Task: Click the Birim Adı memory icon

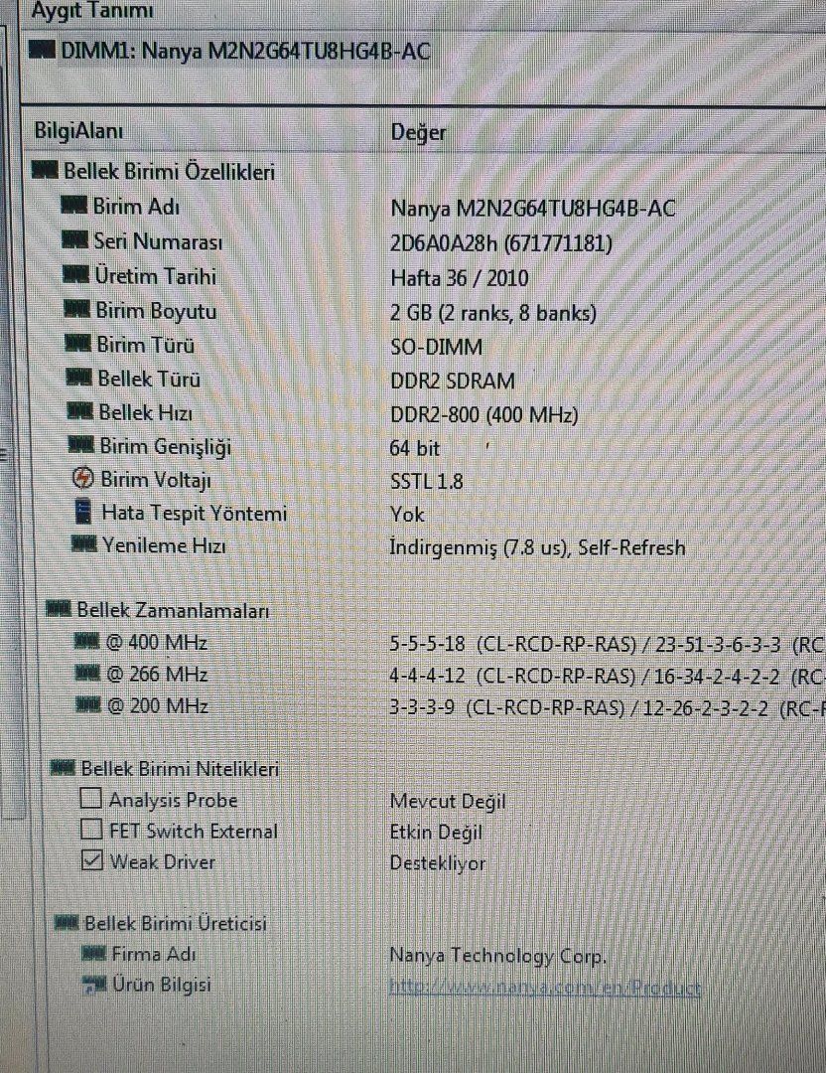Action: click(x=74, y=205)
